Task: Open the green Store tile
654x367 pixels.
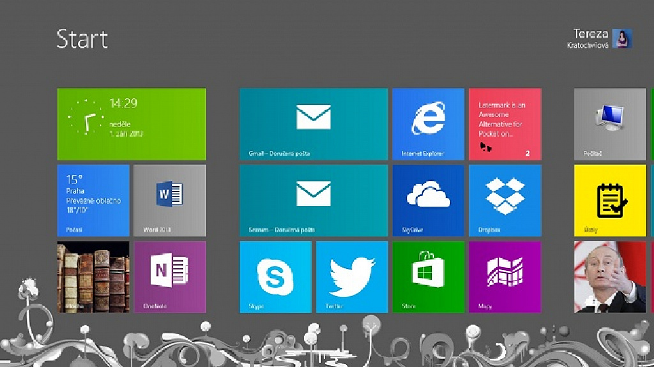Action: click(429, 278)
